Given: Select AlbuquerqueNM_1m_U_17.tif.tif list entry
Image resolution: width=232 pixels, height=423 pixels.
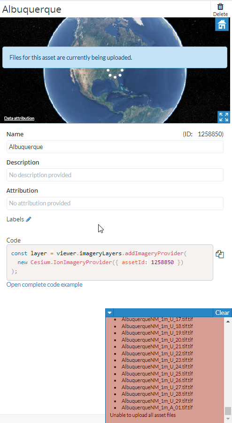Looking at the screenshot, I should click(157, 320).
